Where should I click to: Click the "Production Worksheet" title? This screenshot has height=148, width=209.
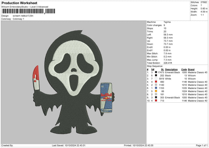pyautogui.click(x=19, y=3)
